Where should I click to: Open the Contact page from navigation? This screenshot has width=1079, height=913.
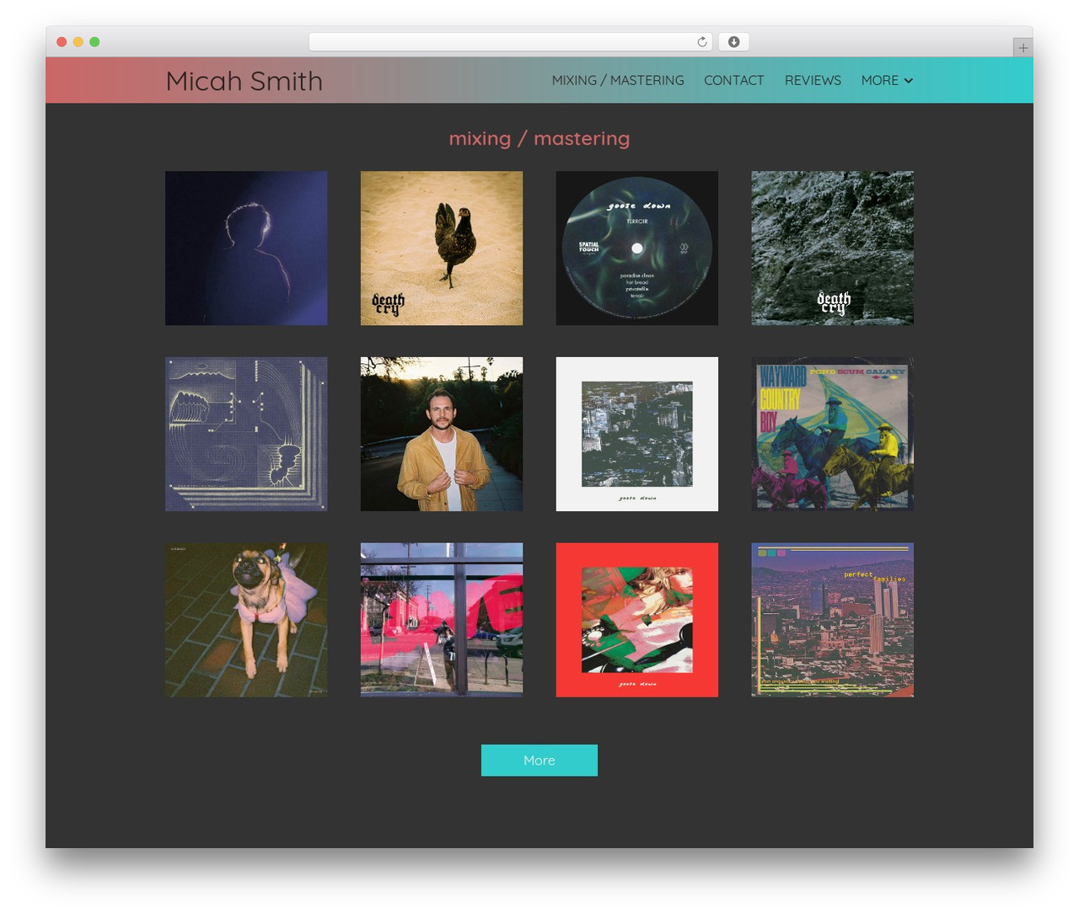pyautogui.click(x=734, y=80)
